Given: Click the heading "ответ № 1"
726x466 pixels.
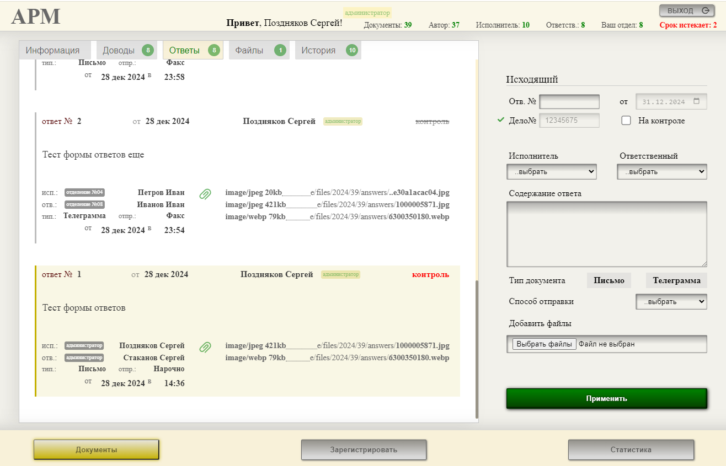Looking at the screenshot, I should pyautogui.click(x=62, y=274).
